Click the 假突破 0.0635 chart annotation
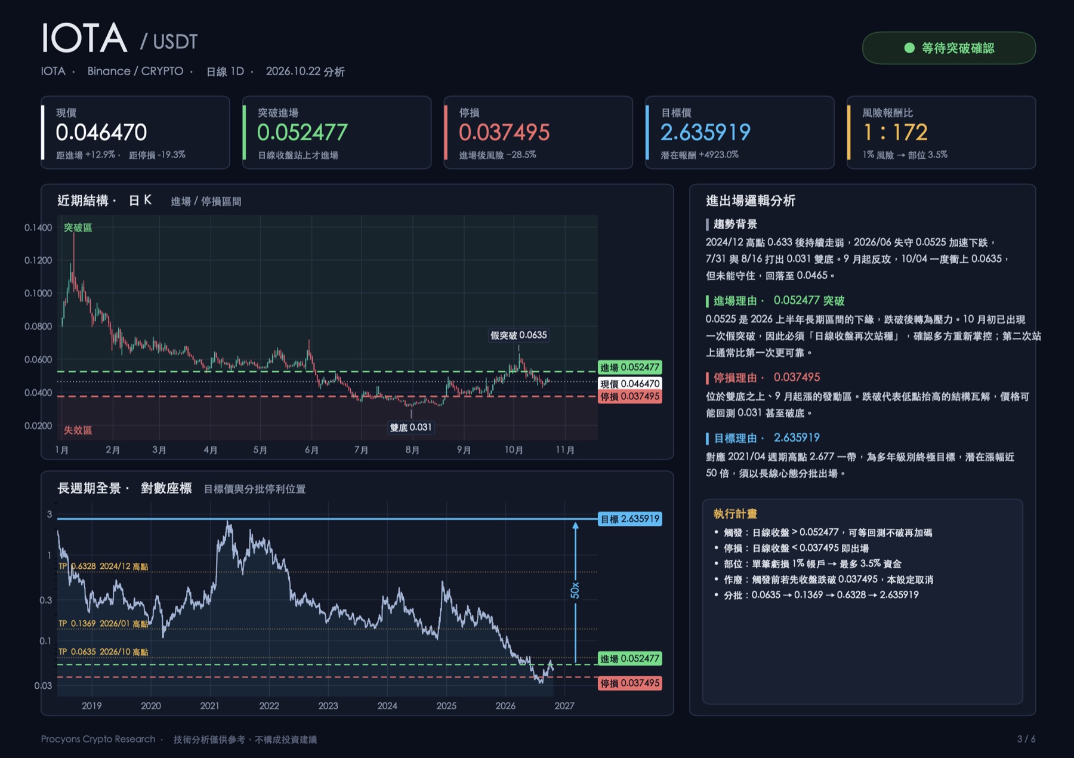The height and width of the screenshot is (758, 1074). click(519, 335)
